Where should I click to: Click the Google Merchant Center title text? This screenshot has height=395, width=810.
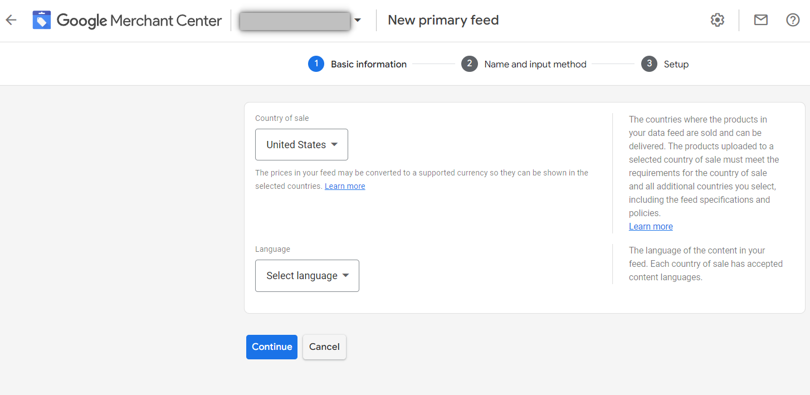(x=139, y=21)
